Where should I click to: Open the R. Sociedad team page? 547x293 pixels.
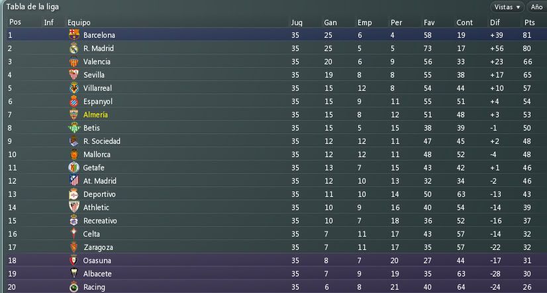point(102,141)
